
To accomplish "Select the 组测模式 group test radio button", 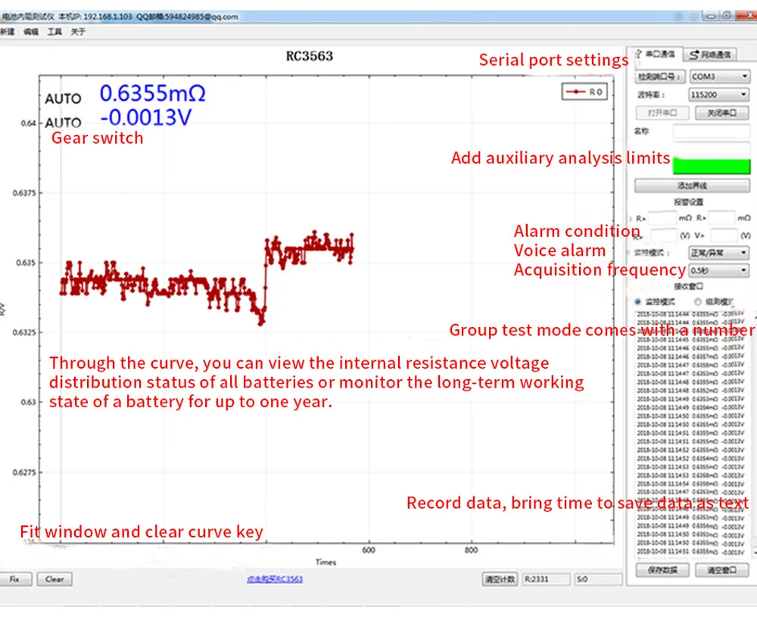I will (x=698, y=302).
